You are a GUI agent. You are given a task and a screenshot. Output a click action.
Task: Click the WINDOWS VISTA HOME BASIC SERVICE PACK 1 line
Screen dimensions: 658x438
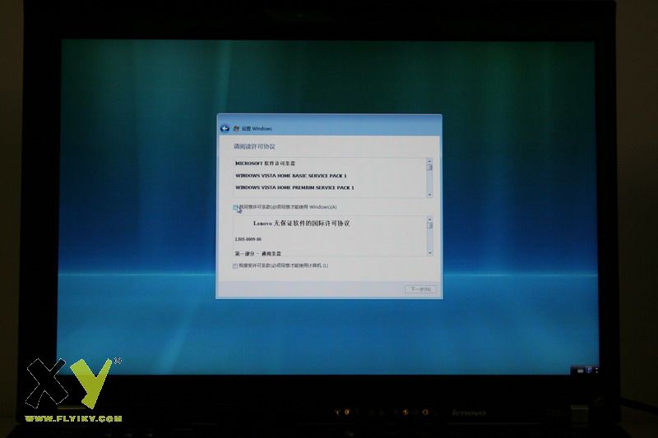(x=291, y=176)
